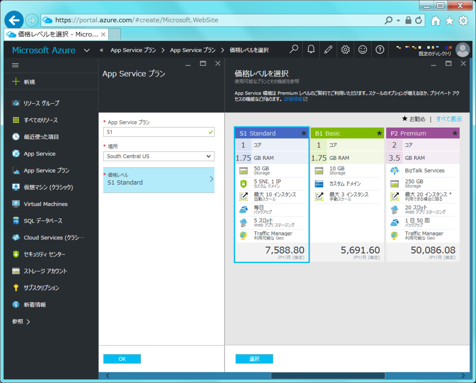Image resolution: width=476 pixels, height=383 pixels.
Task: Open the browser tools gear icon
Action: pos(463,20)
